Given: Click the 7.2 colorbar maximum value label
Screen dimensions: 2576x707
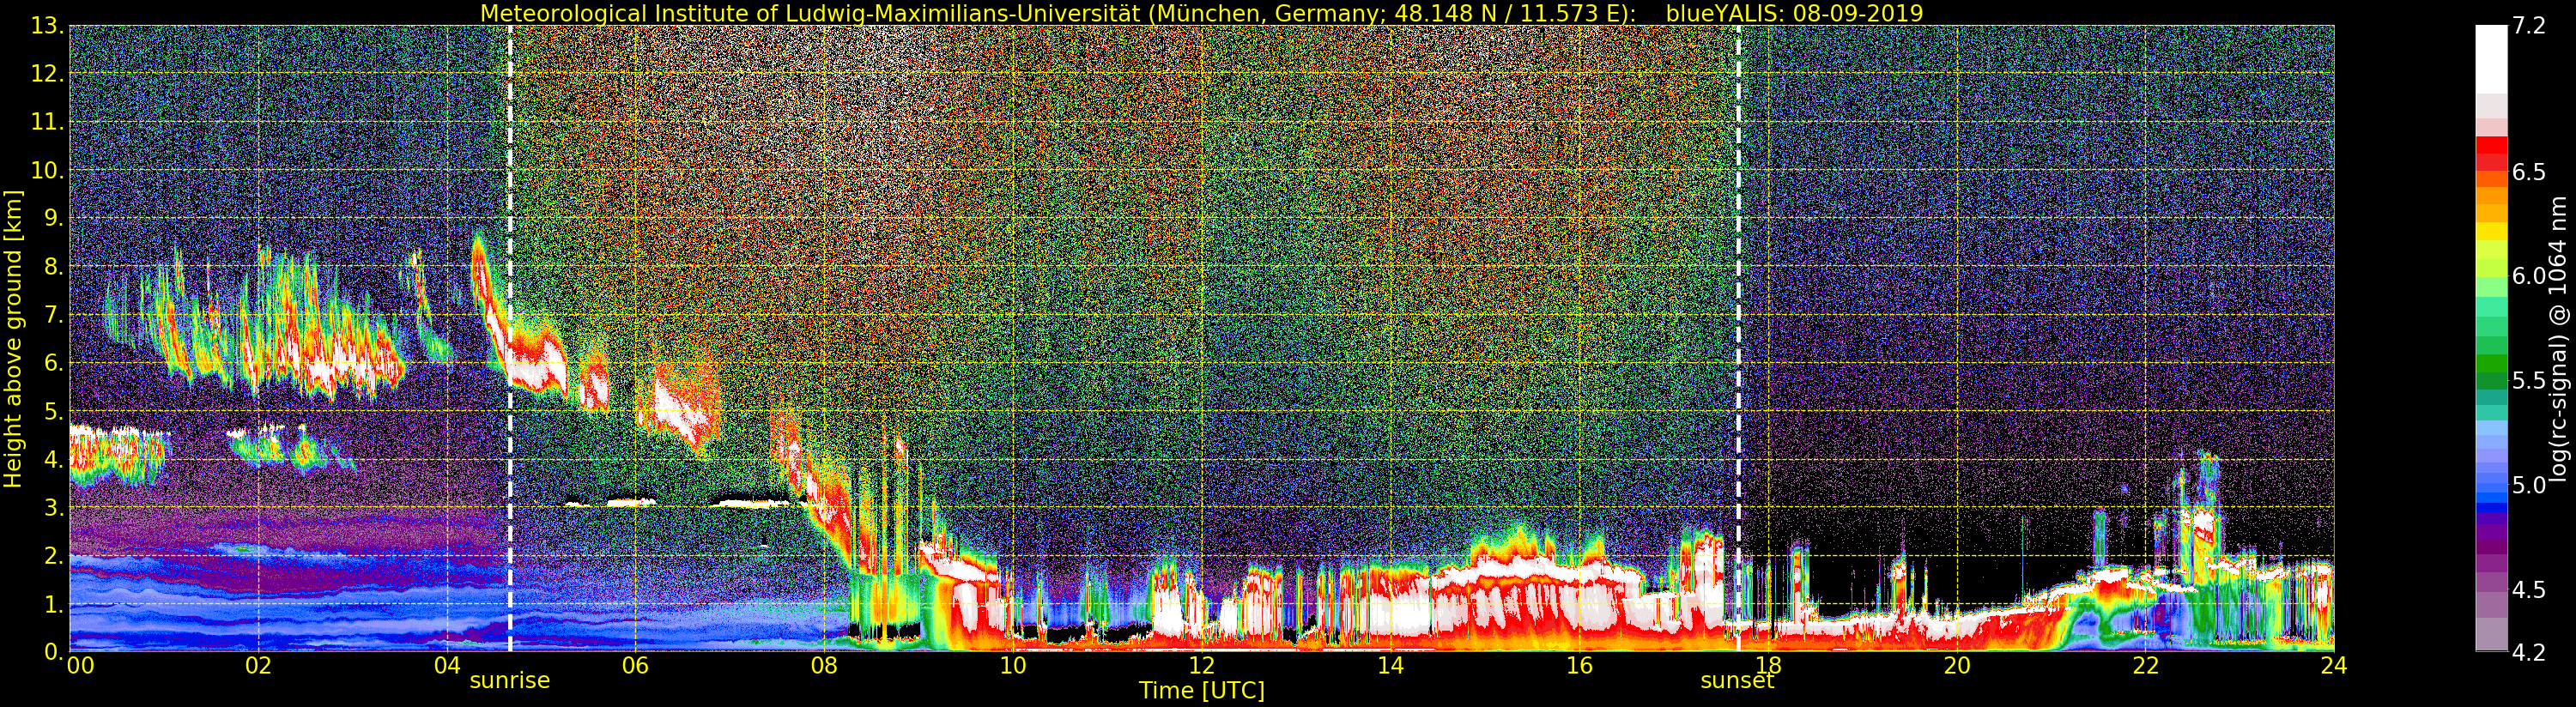Looking at the screenshot, I should (x=2529, y=27).
